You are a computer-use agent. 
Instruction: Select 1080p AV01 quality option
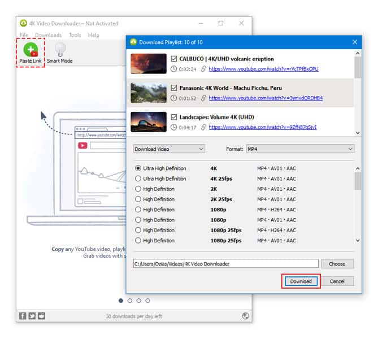(138, 220)
